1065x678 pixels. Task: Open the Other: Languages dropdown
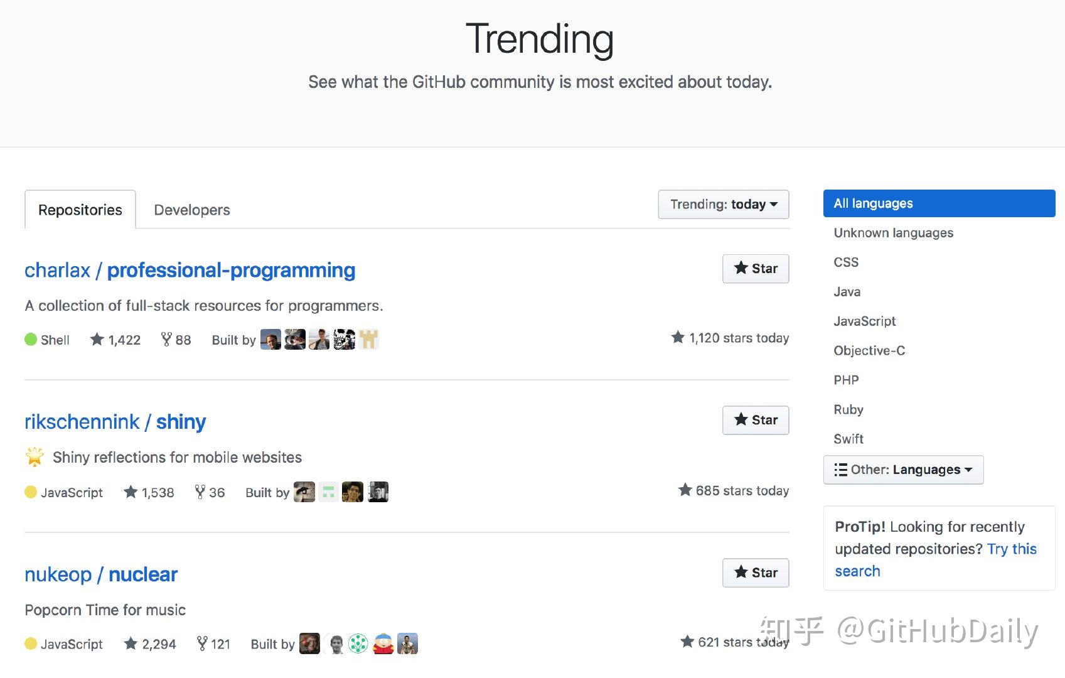(x=903, y=470)
